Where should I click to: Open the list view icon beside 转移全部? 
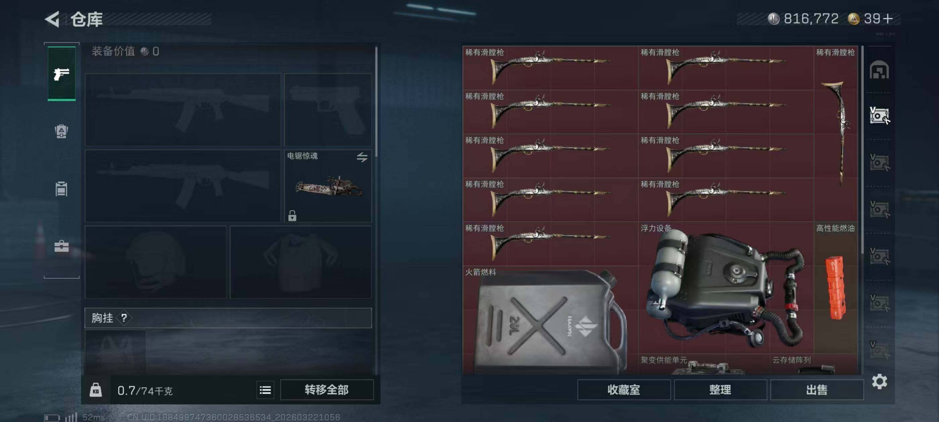coord(265,390)
